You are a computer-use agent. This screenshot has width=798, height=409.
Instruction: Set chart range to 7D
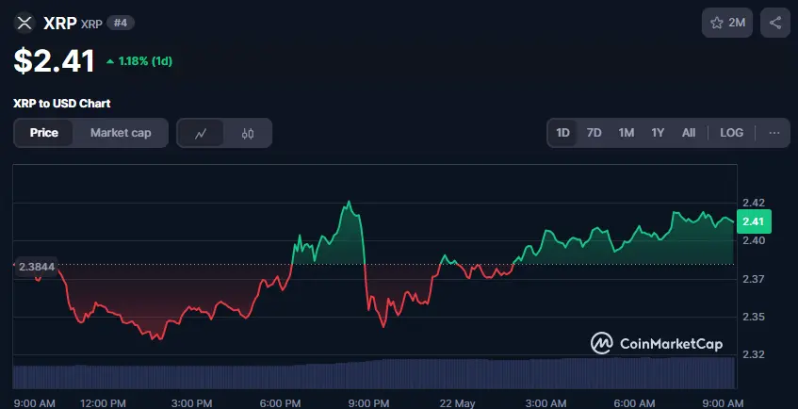tap(594, 133)
